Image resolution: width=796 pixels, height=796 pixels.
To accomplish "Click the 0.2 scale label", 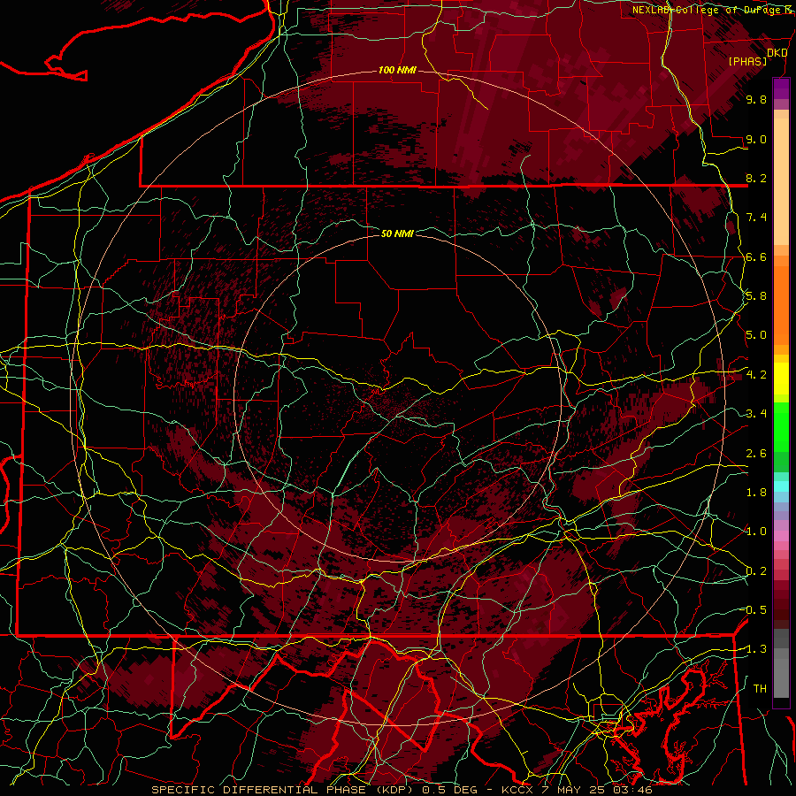I will 756,571.
